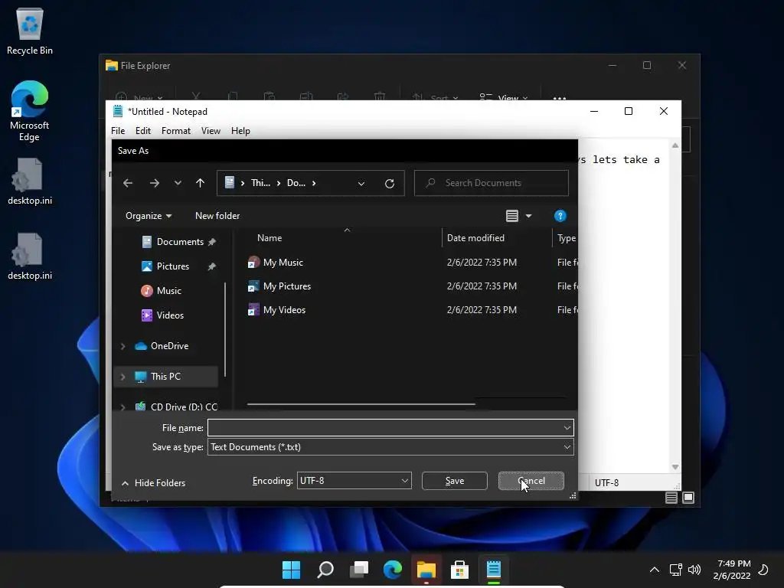Open Microsoft Store from taskbar
This screenshot has height=588, width=784.
[x=460, y=570]
